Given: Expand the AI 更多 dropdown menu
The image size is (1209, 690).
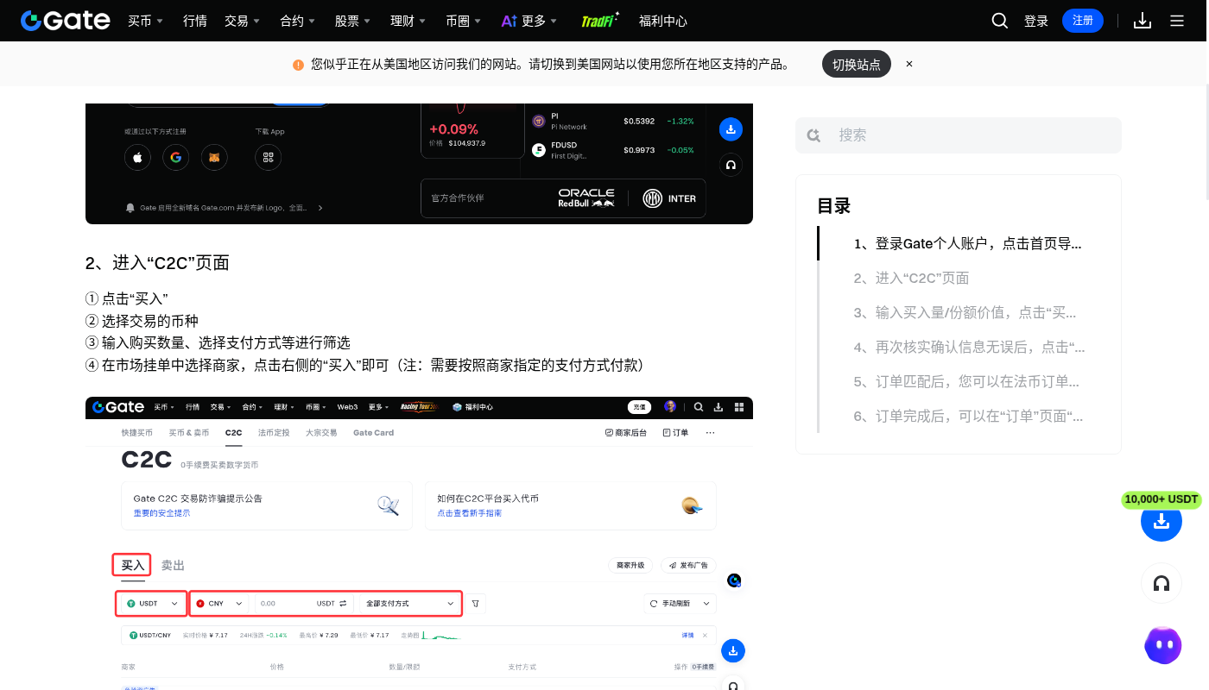Looking at the screenshot, I should click(529, 21).
